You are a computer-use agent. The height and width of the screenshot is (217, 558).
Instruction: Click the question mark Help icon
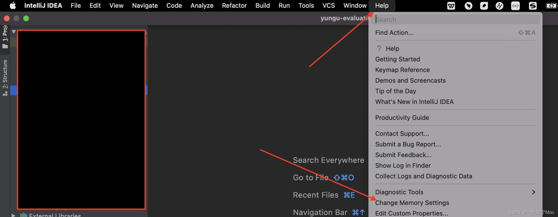point(379,48)
